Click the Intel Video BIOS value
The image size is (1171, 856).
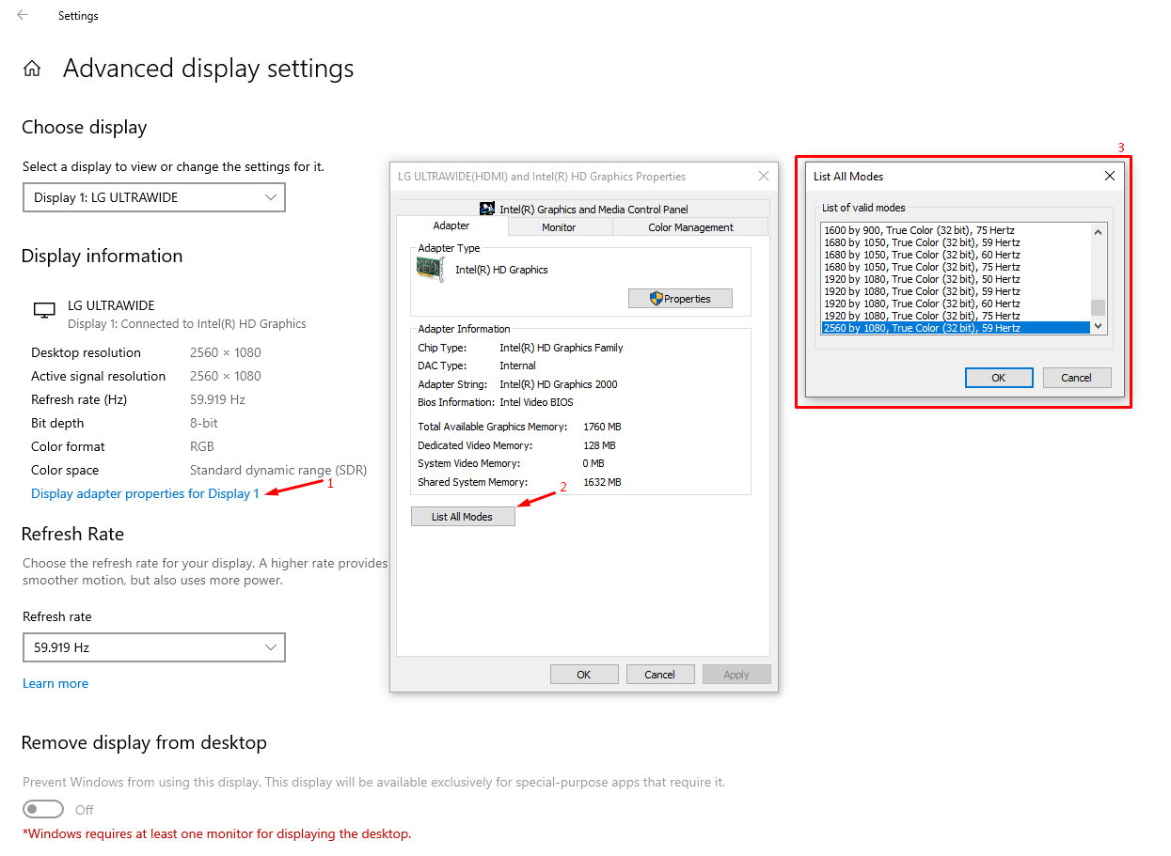coord(536,402)
